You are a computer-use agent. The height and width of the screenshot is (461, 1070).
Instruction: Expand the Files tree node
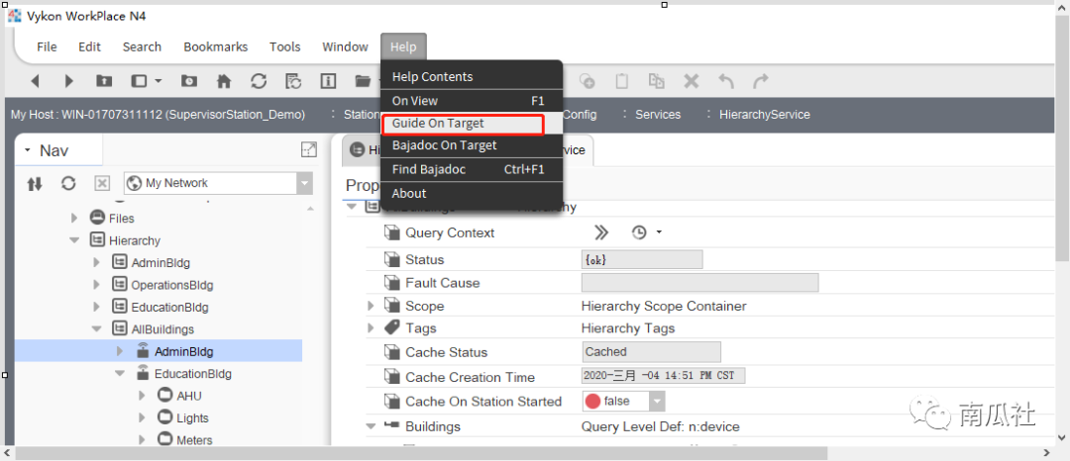pyautogui.click(x=74, y=218)
